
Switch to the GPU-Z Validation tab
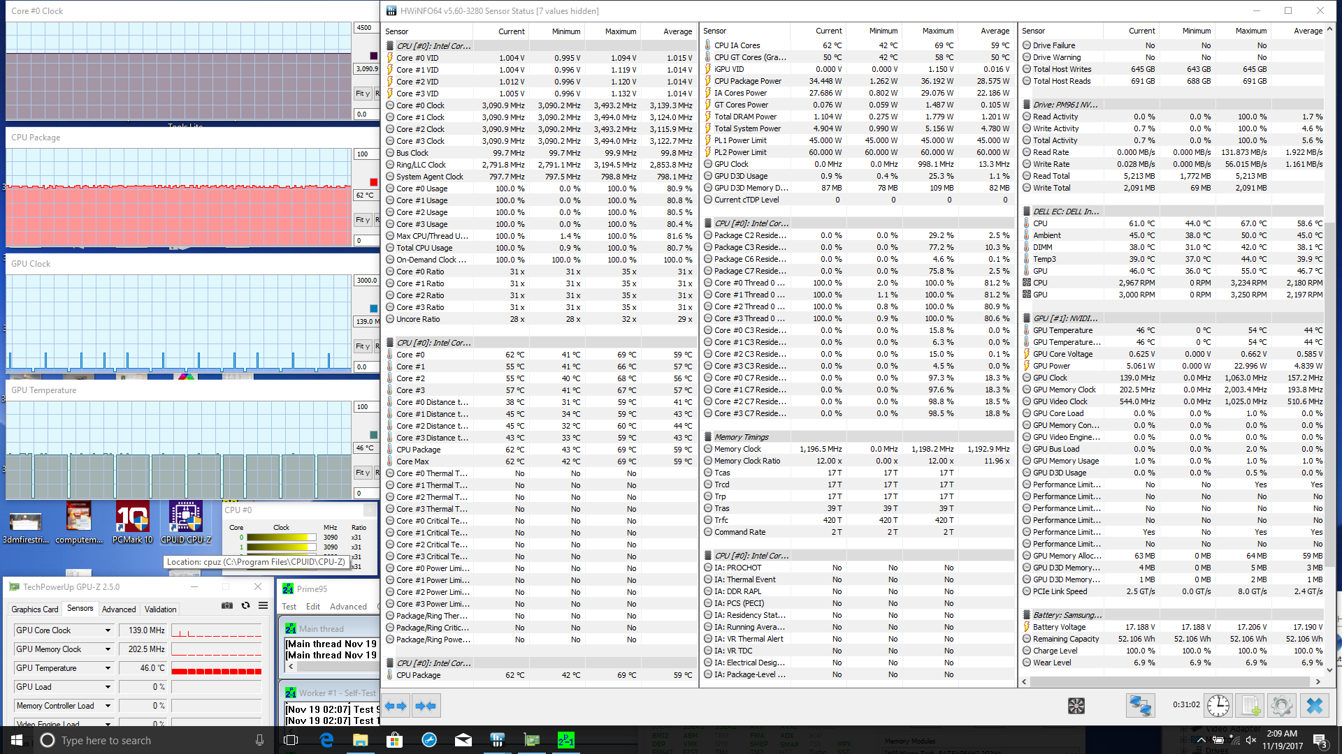pos(160,609)
